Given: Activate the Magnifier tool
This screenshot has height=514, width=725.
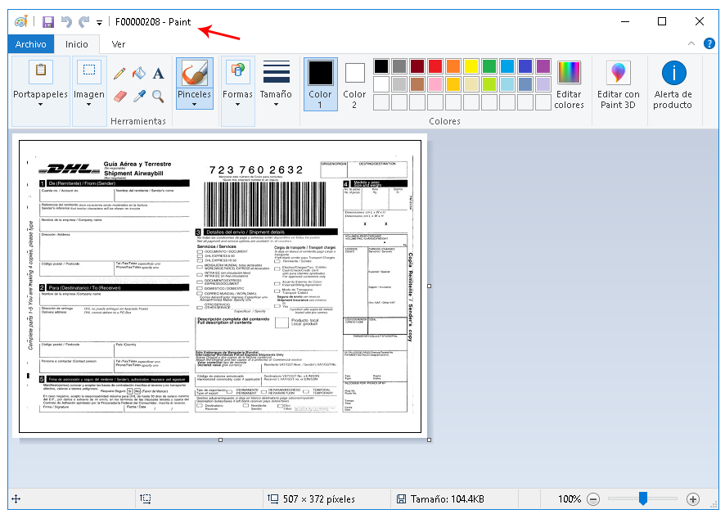Looking at the screenshot, I should click(159, 97).
